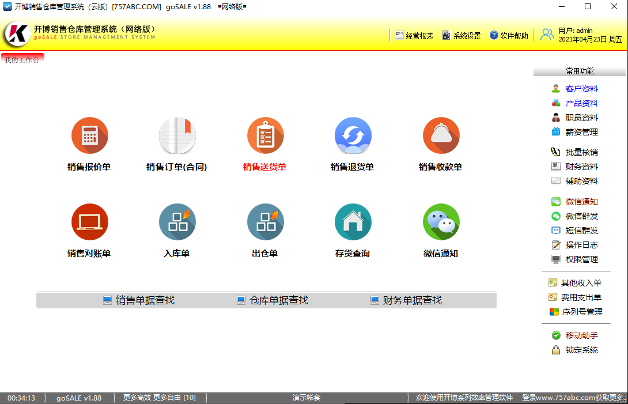
Task: Click the 财务资料 sidebar icon
Action: (x=555, y=167)
